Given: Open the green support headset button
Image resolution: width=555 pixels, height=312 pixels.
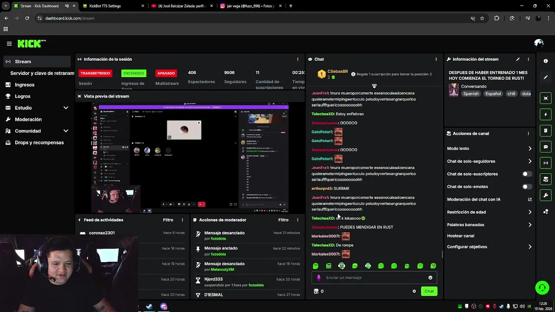Looking at the screenshot, I should [x=542, y=287].
